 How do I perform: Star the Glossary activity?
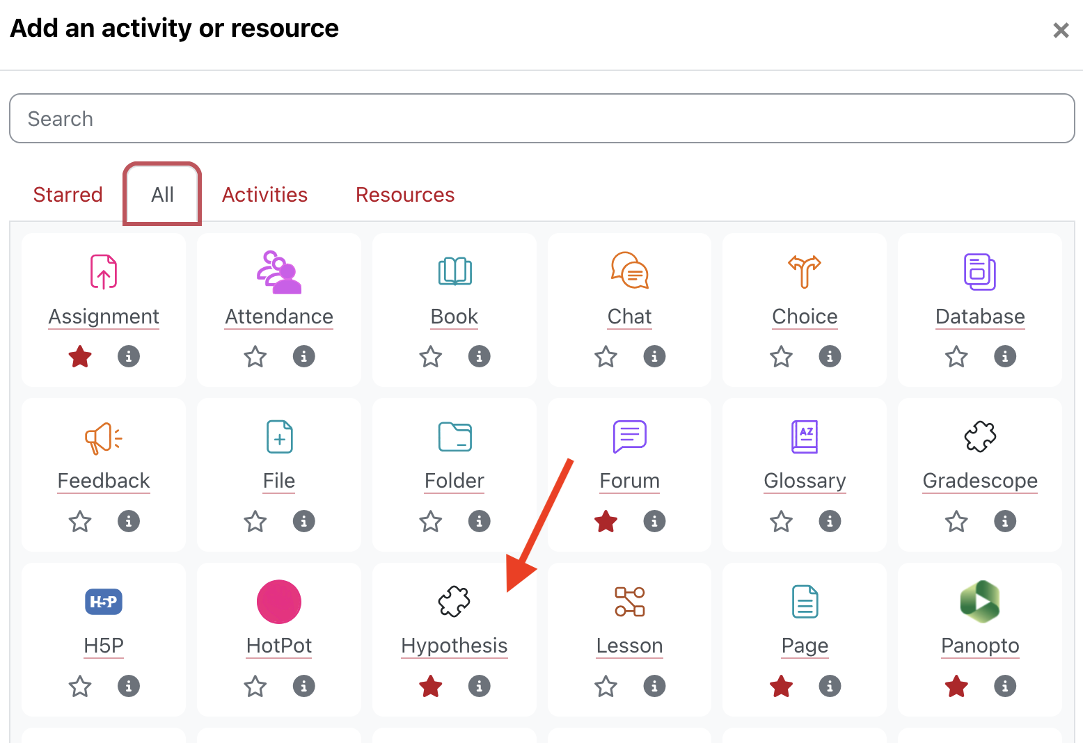click(780, 521)
